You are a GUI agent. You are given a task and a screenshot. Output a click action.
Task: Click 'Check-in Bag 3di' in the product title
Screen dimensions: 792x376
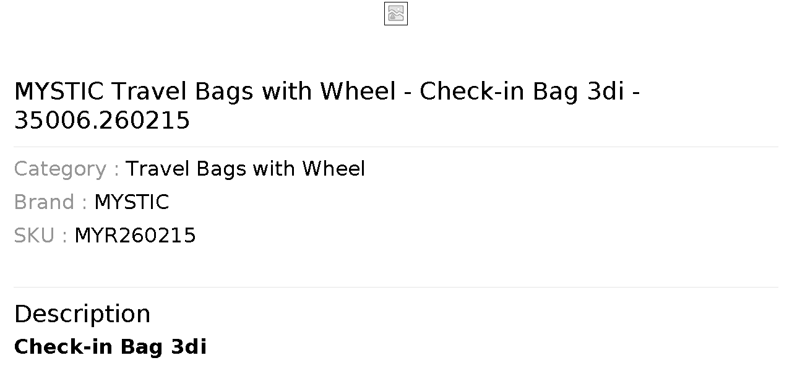(x=522, y=92)
